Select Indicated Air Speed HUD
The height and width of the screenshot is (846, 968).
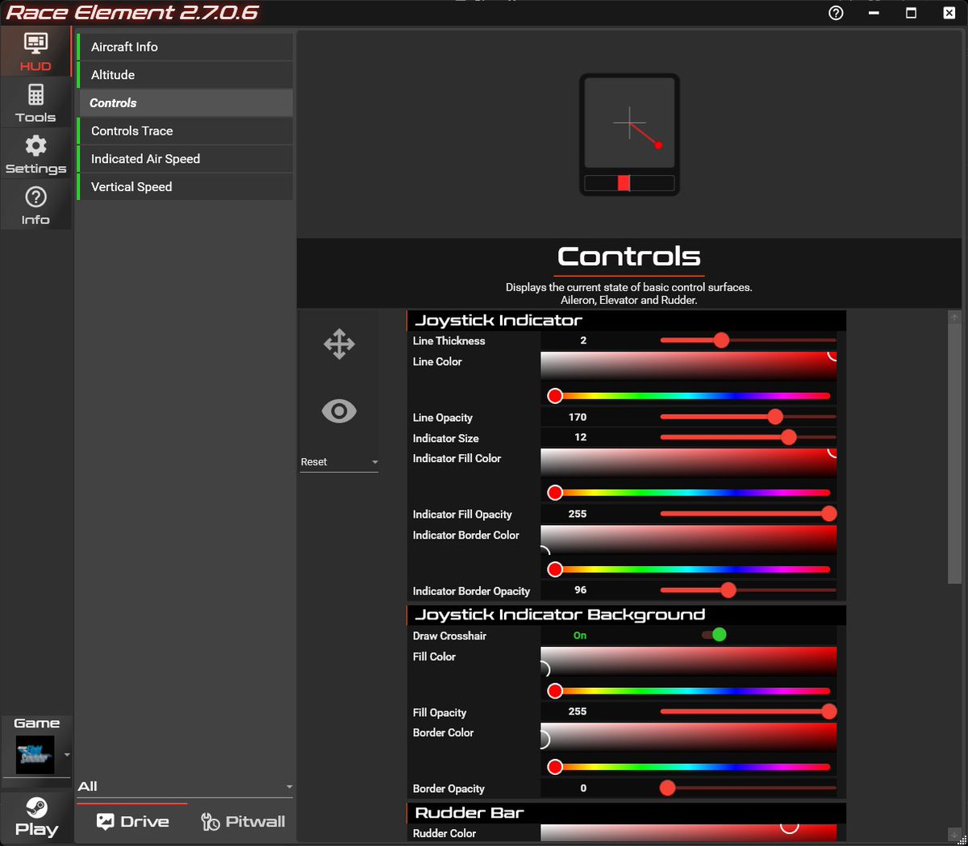(x=186, y=159)
